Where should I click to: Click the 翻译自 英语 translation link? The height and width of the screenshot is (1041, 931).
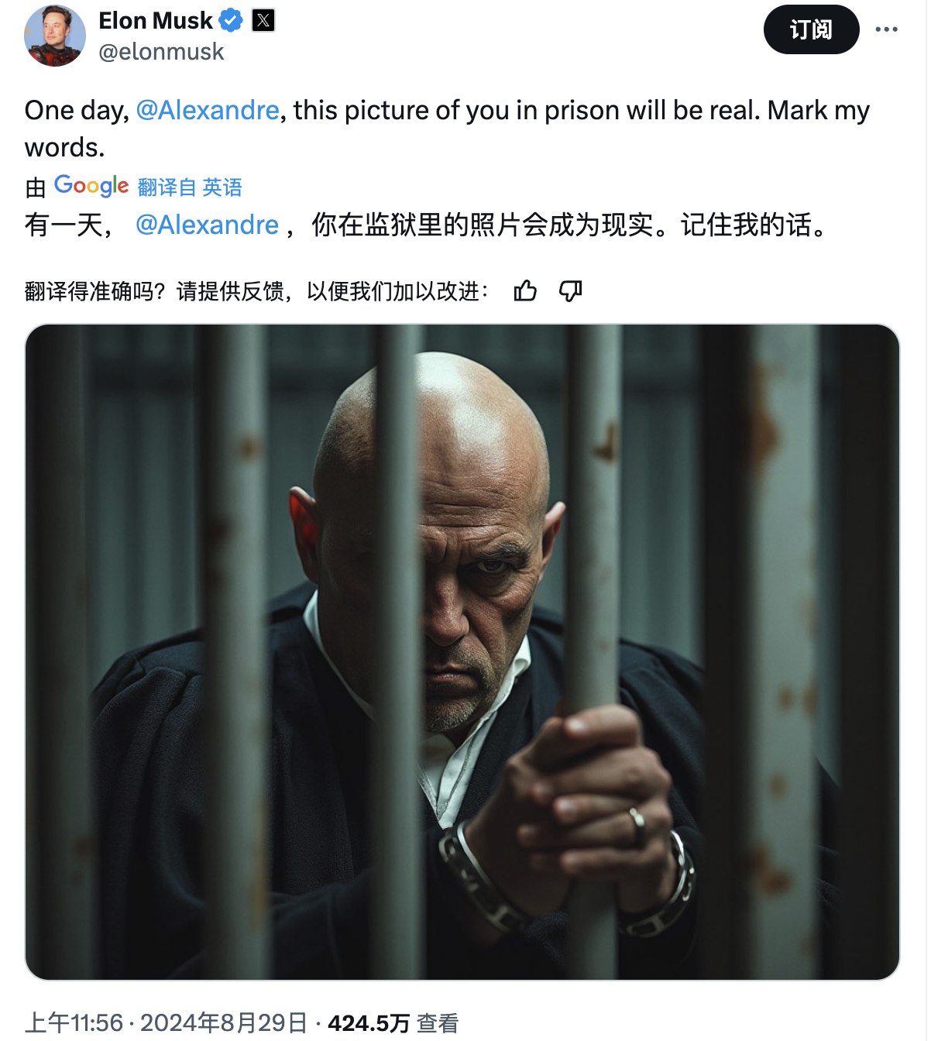[190, 187]
